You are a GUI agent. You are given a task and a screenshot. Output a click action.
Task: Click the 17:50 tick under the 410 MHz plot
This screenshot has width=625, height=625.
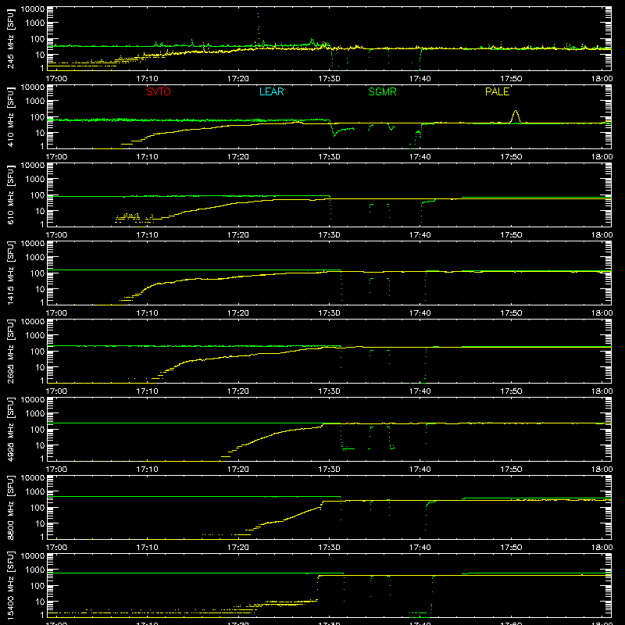tap(511, 157)
